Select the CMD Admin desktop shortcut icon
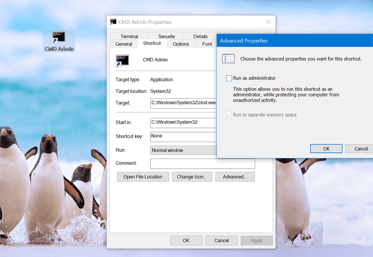 [59, 41]
